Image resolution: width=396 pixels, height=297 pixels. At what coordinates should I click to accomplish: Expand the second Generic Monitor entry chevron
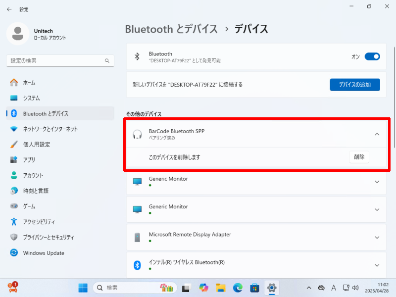[377, 209]
